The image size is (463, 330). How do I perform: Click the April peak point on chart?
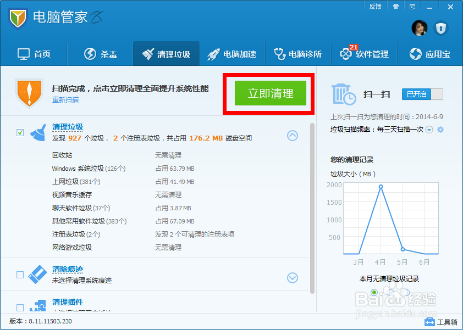tap(381, 187)
